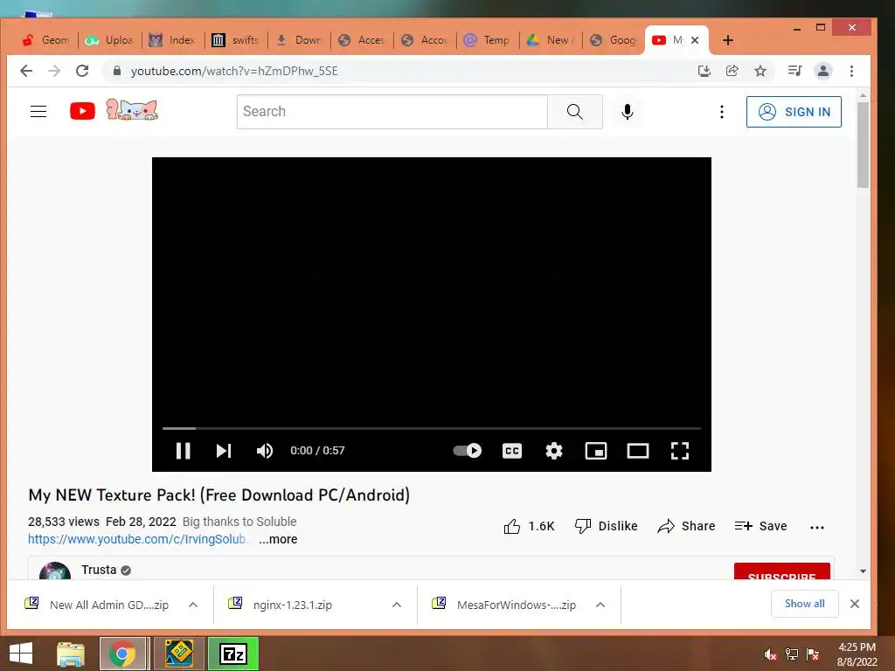The image size is (895, 671).
Task: Click SIGN IN button
Action: click(794, 112)
